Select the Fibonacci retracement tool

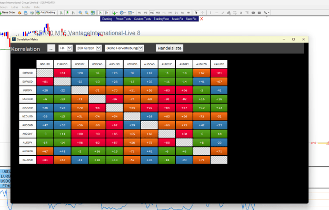235,13
